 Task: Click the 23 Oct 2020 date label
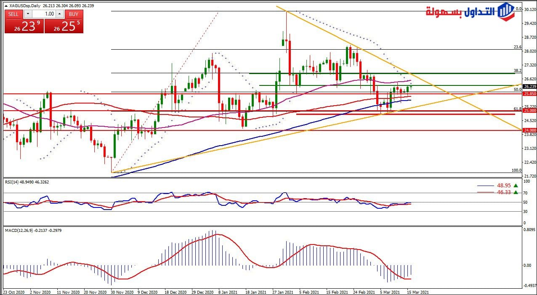[13, 292]
